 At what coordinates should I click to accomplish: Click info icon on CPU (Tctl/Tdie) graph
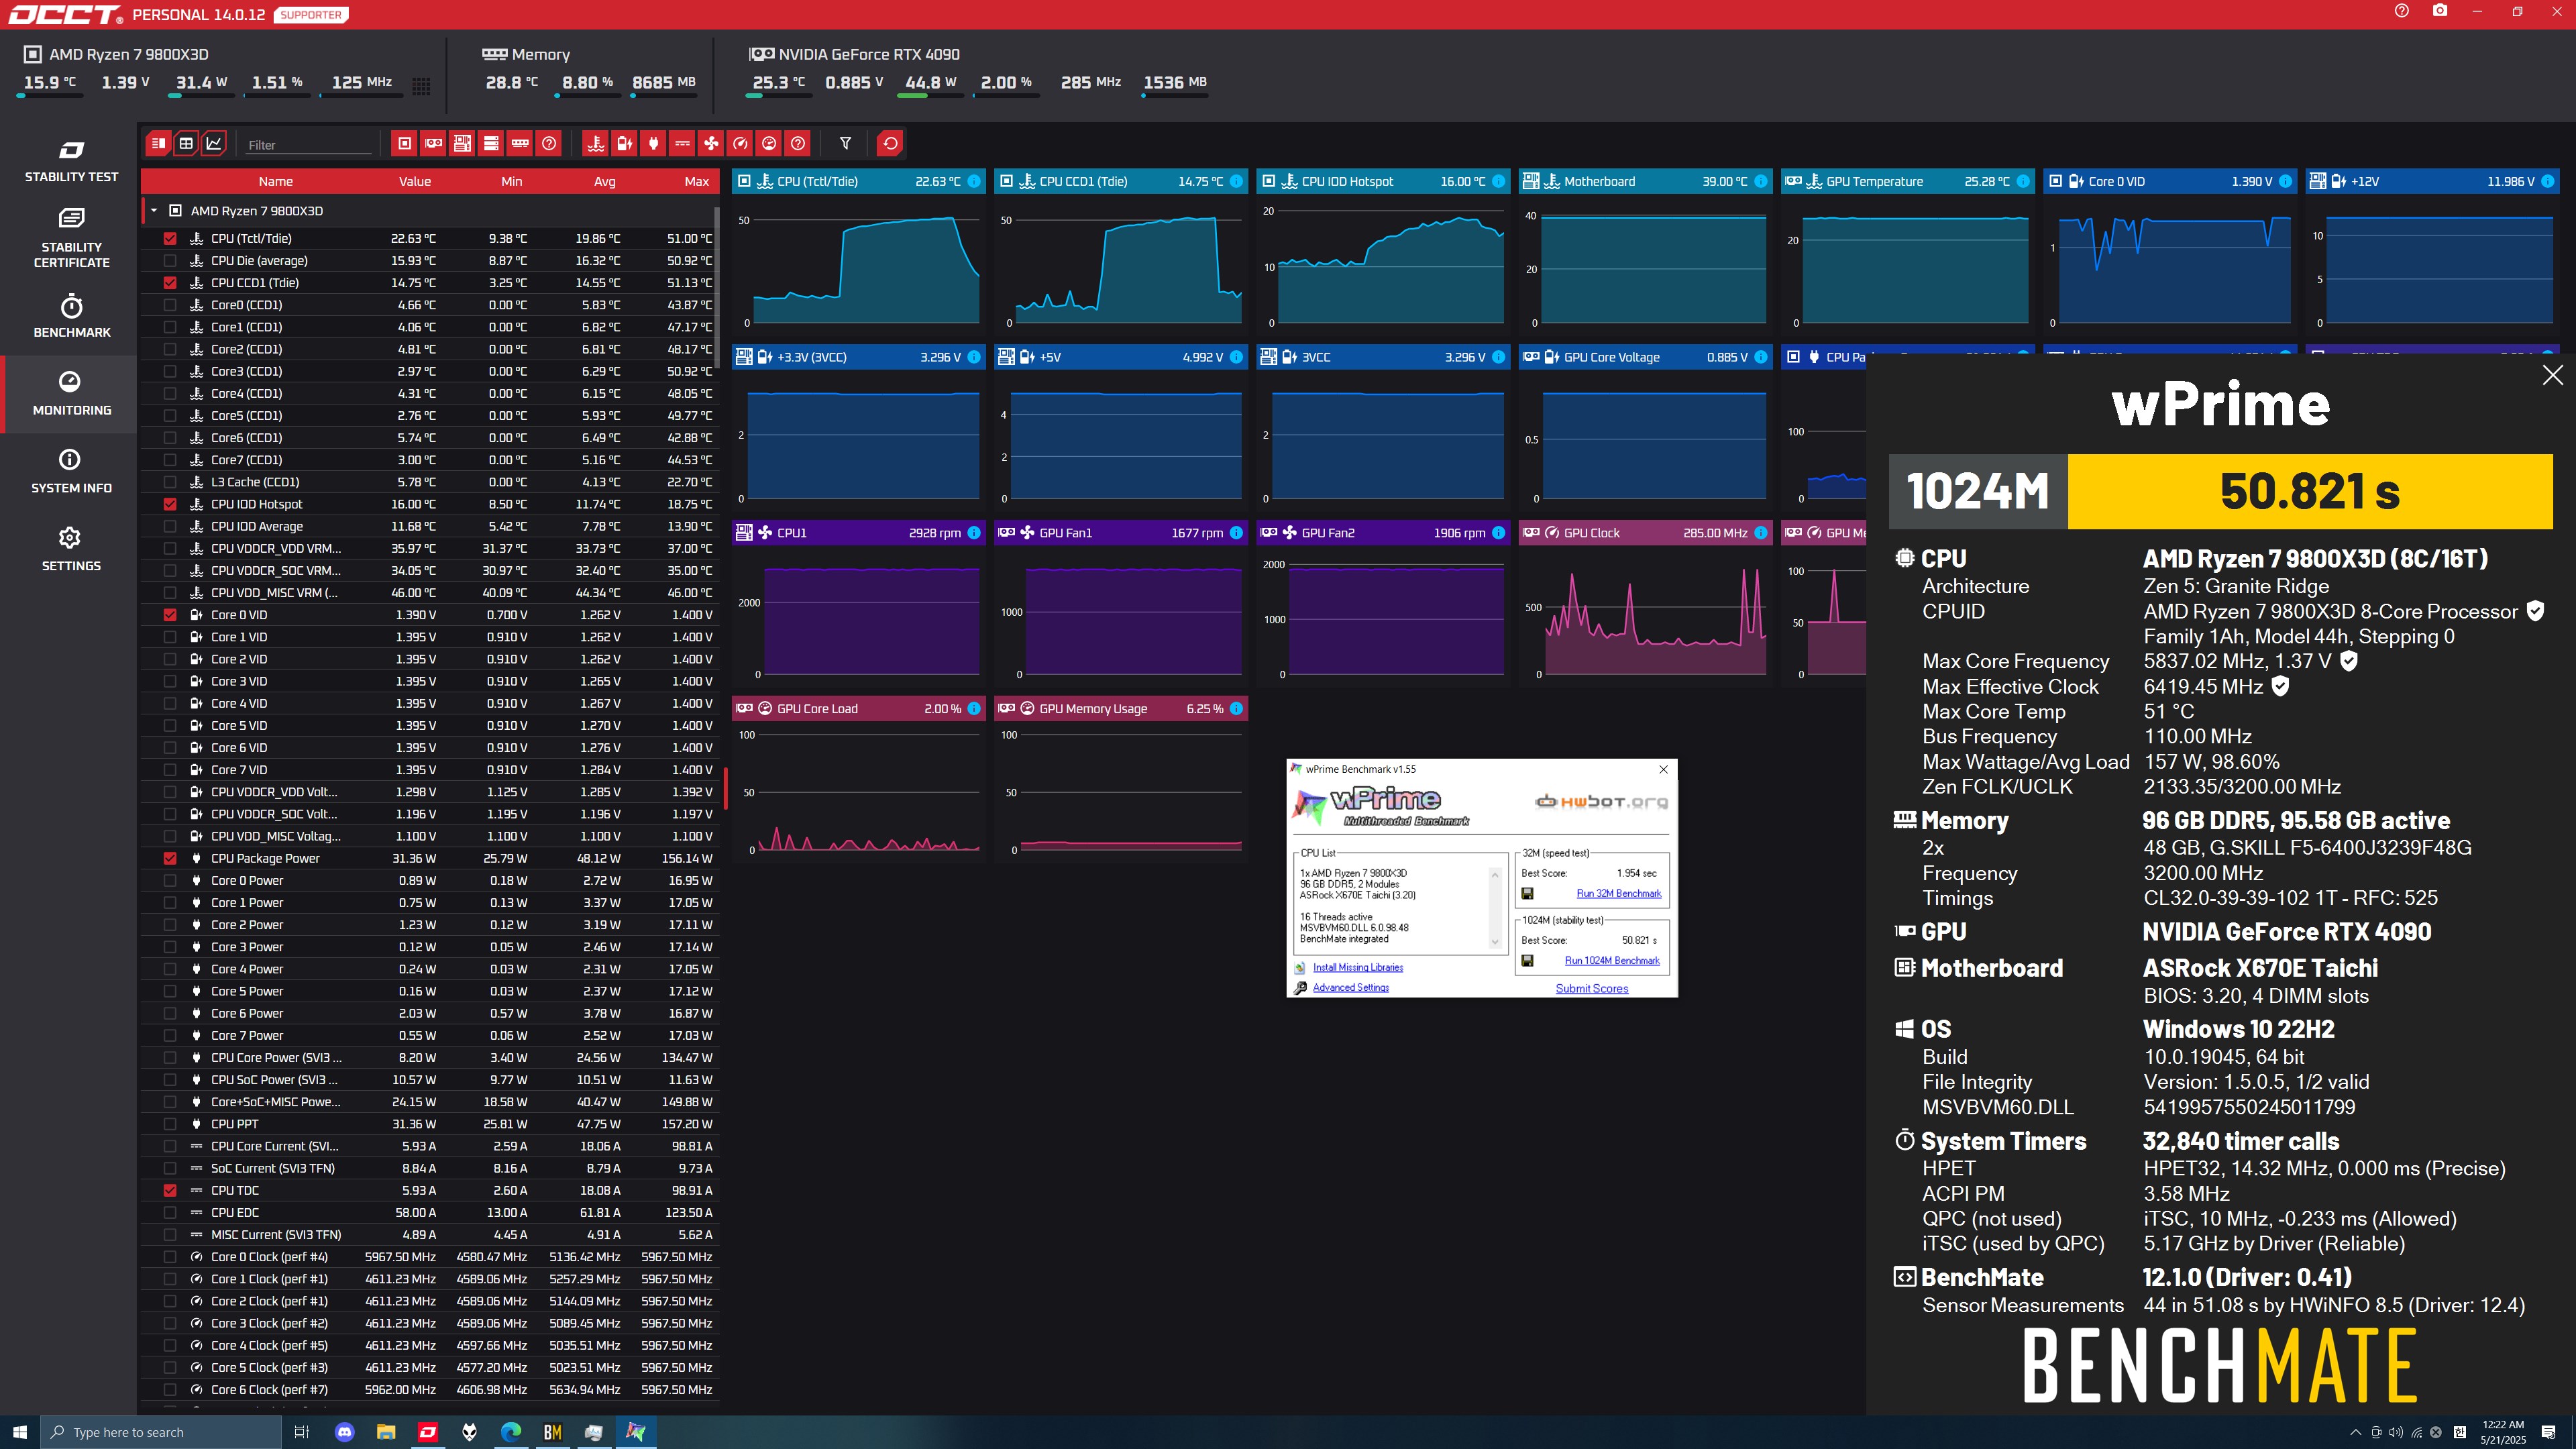[x=974, y=181]
